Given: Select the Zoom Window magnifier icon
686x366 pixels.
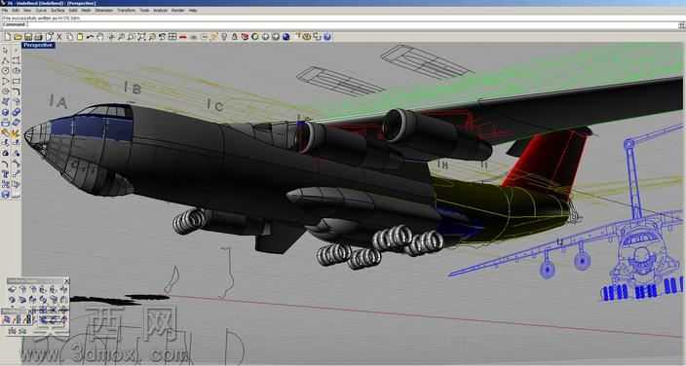Looking at the screenshot, I should [x=131, y=37].
